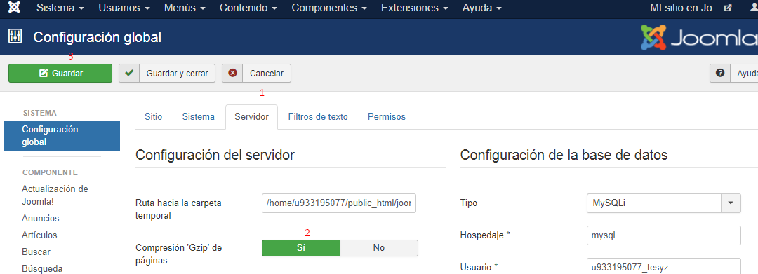Open the Sistema dropdown menu
The image size is (758, 274).
[x=60, y=8]
